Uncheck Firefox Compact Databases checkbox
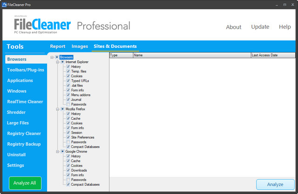298x194 pixels. 68,147
